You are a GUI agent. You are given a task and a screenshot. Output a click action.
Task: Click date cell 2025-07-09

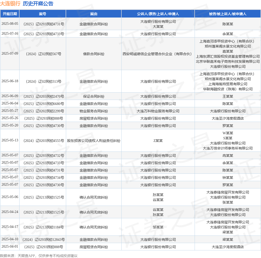pos(10,53)
